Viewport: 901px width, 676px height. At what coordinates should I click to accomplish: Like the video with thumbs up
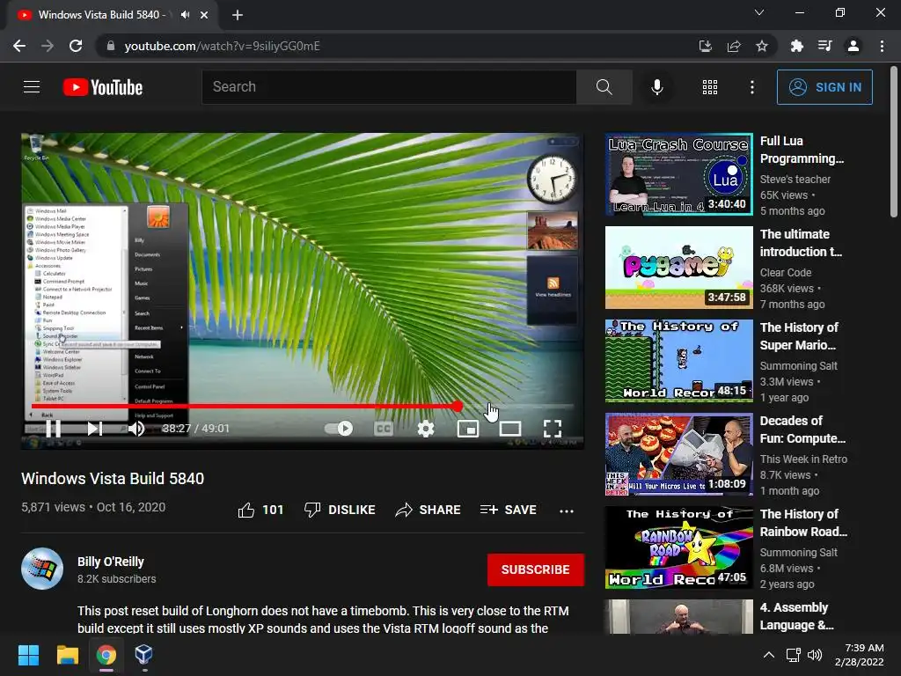click(x=260, y=510)
